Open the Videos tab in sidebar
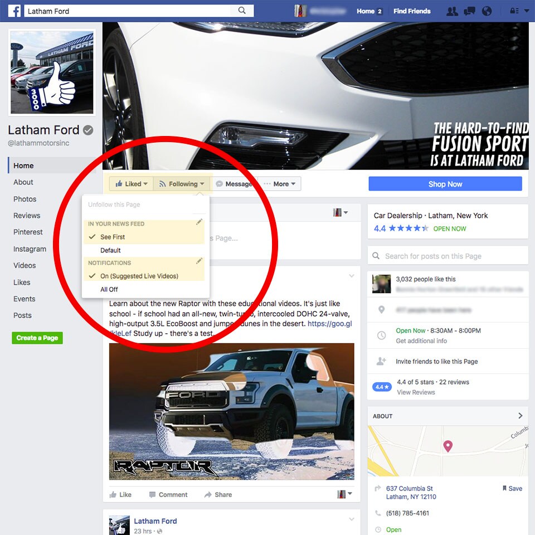Image resolution: width=535 pixels, height=535 pixels. [25, 265]
